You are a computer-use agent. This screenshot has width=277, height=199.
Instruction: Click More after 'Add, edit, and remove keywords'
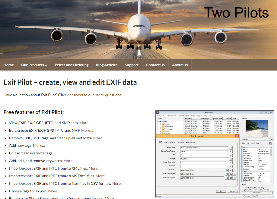[x=69, y=161]
